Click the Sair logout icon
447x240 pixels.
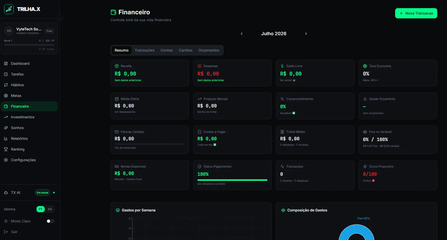(x=6, y=232)
